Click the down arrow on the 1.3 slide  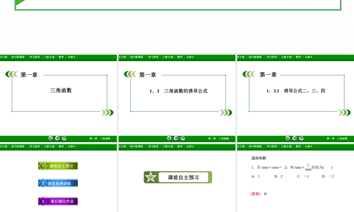pyautogui.click(x=176, y=138)
